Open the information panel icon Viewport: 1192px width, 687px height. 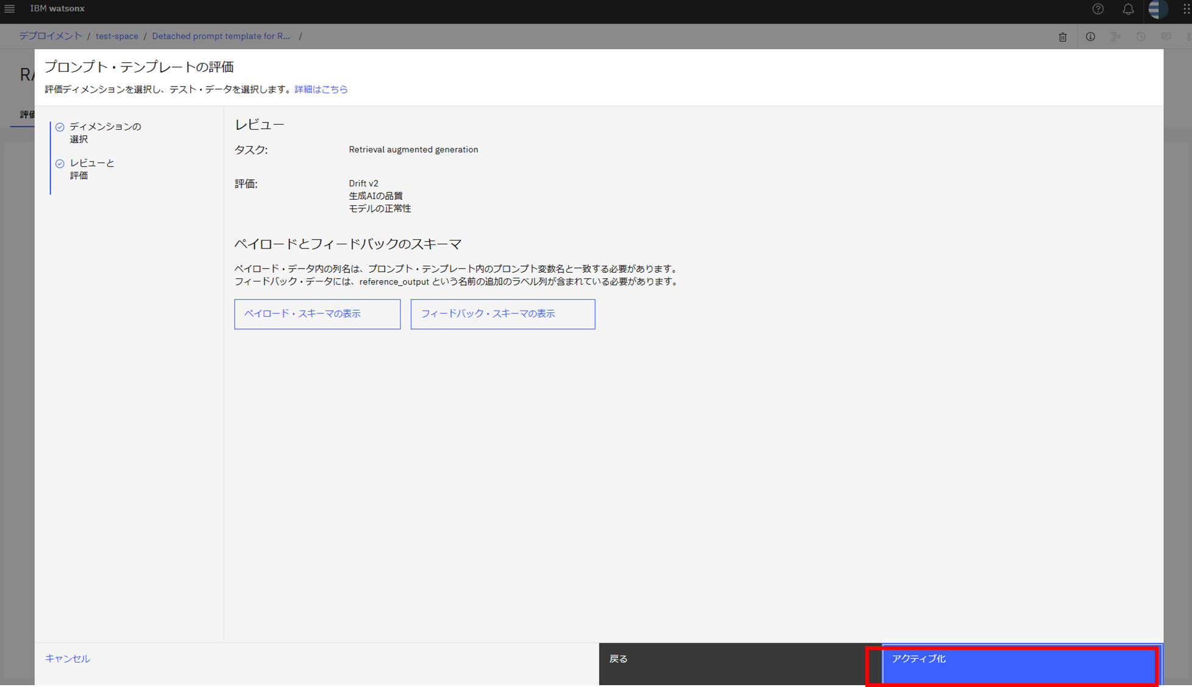(x=1090, y=37)
